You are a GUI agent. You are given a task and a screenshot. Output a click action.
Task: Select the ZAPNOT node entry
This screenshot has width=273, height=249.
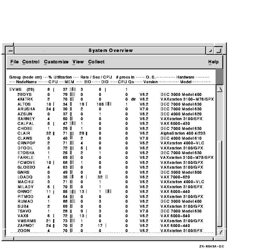coord(26,226)
